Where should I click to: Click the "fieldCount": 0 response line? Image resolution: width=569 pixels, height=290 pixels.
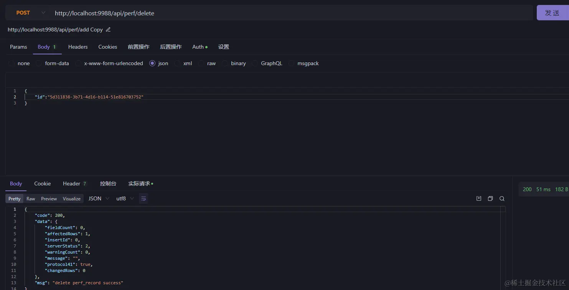click(x=65, y=228)
